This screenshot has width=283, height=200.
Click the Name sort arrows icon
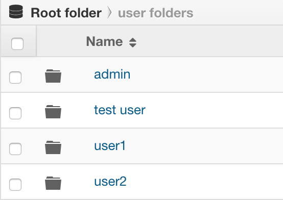tap(133, 43)
